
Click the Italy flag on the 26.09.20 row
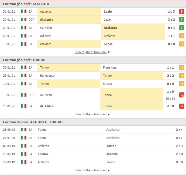click(x=24, y=130)
